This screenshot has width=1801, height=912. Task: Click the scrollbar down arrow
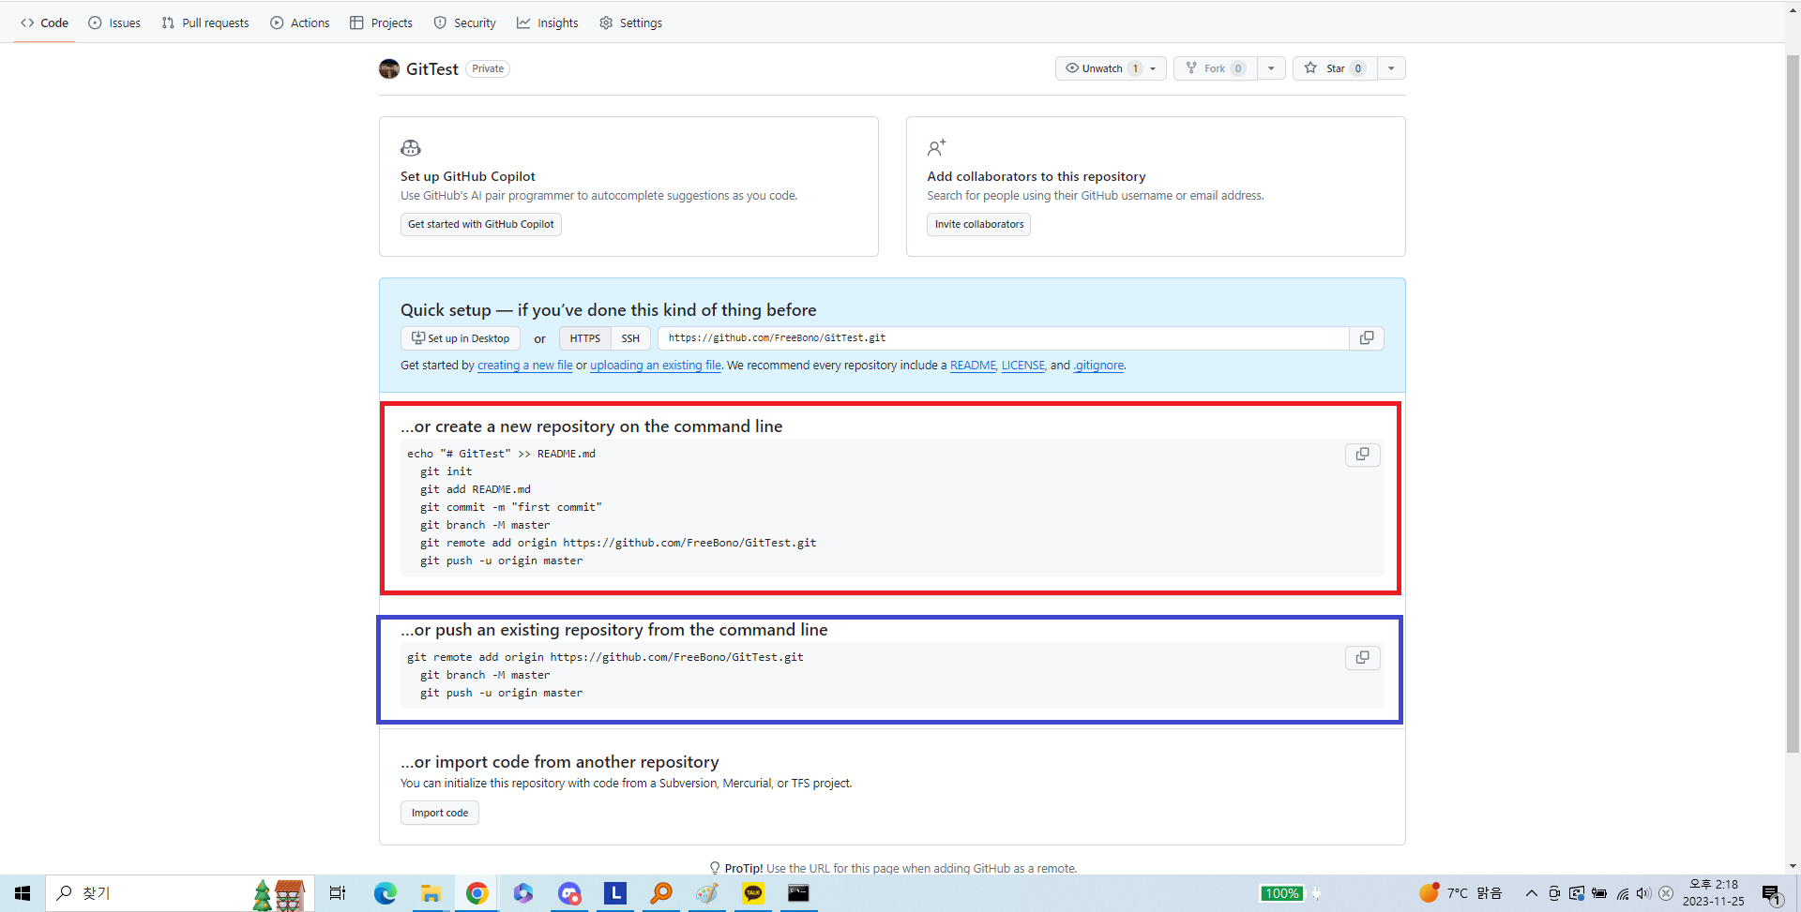click(1793, 867)
